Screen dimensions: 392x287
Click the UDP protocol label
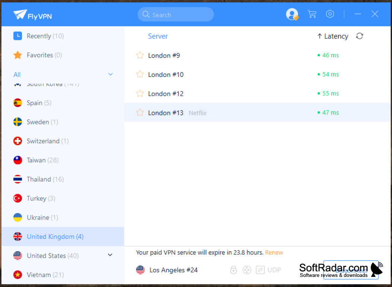pyautogui.click(x=274, y=270)
